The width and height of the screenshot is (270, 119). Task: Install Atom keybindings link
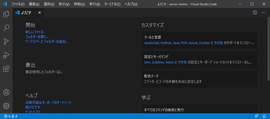(170, 62)
